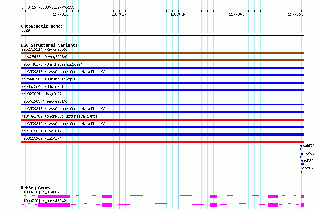Open variant label nsv1011831 (Coe2014)
314x209 pixels.
pyautogui.click(x=42, y=131)
